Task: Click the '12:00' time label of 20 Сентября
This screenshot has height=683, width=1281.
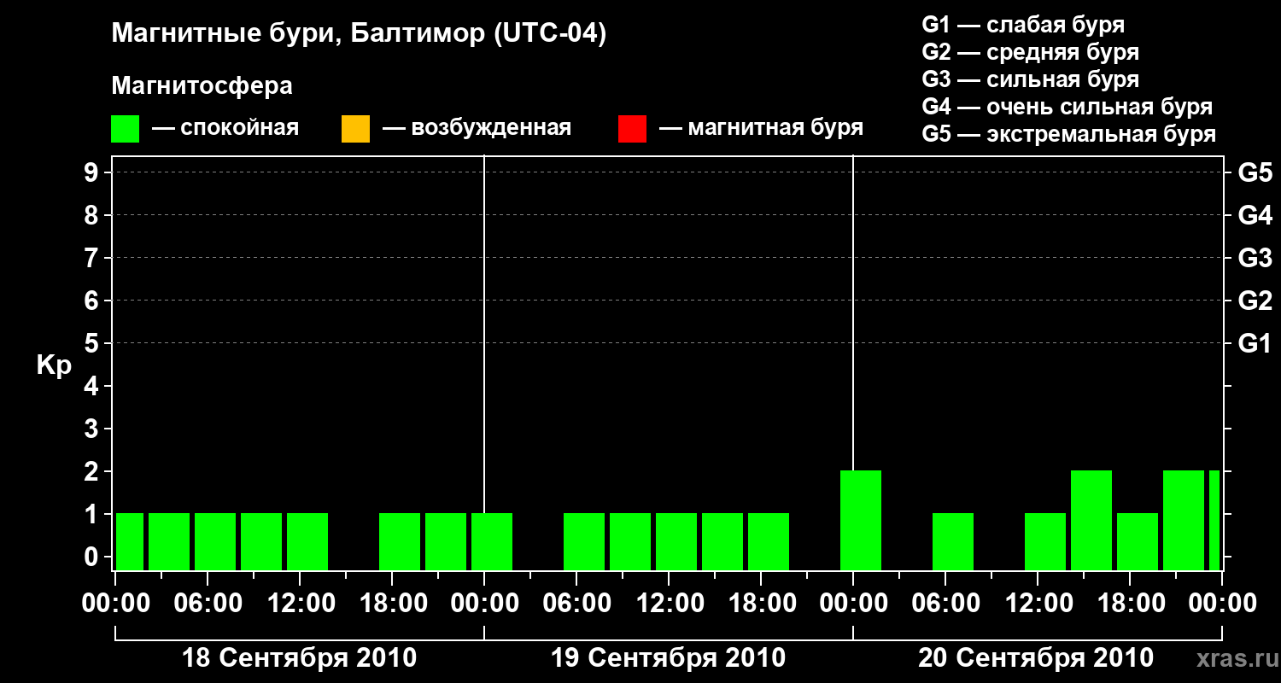Action: (x=1038, y=604)
